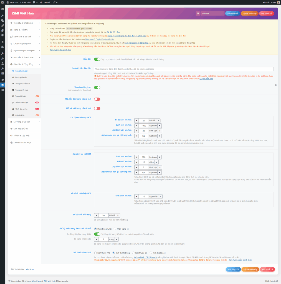This screenshot has width=281, height=284.
Task: Open Sao lưu & Khôi phục menu
Action: (25, 143)
